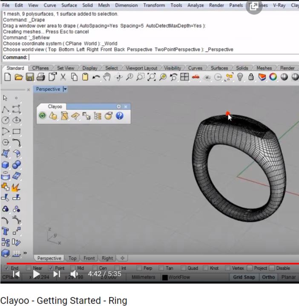Screen dimensions: 299x306
Task: Click the black WorkFlow layer color swatch
Action: coord(165,277)
